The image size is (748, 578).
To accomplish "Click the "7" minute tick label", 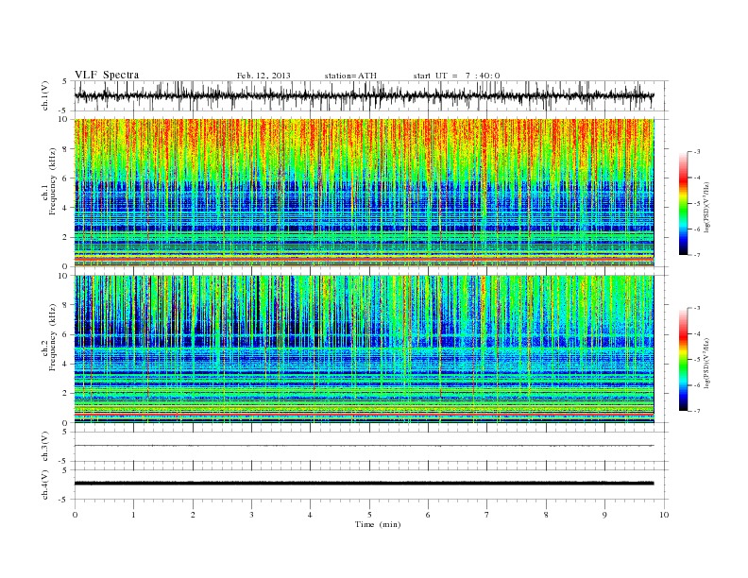I will coord(487,515).
